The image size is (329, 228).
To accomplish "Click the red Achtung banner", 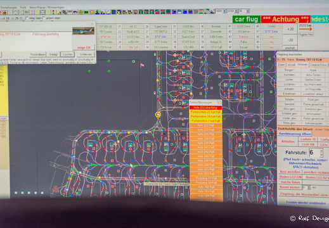I will tap(286, 19).
